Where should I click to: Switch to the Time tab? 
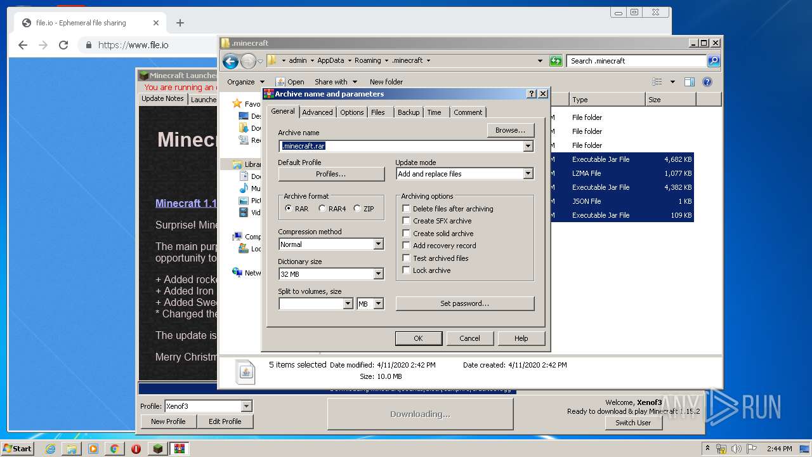point(434,112)
